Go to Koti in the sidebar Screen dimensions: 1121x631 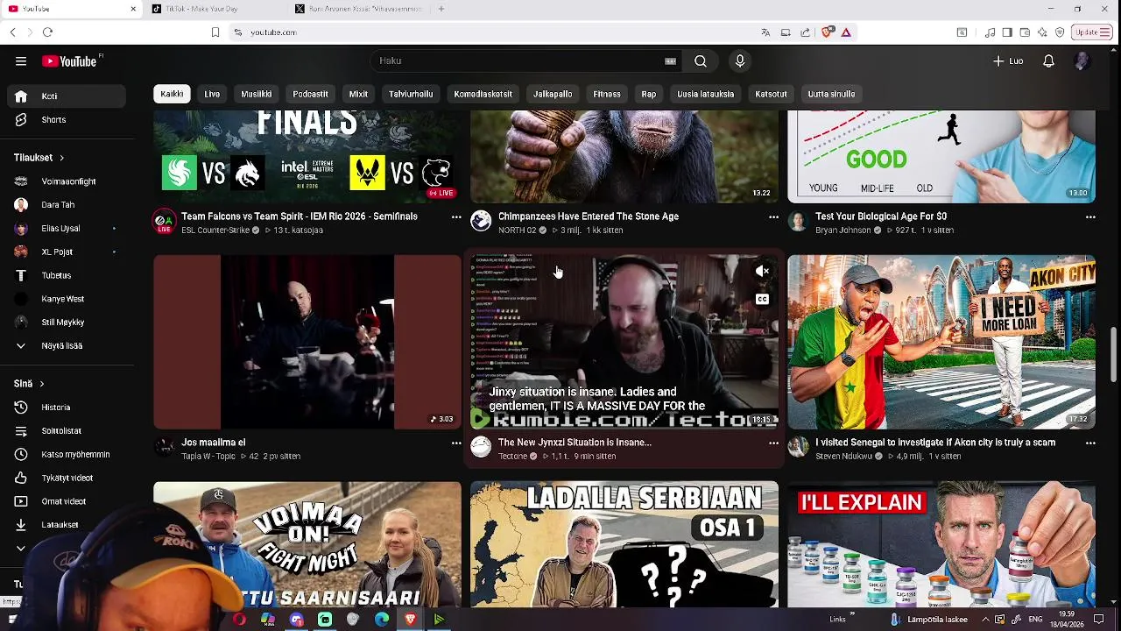click(x=67, y=96)
